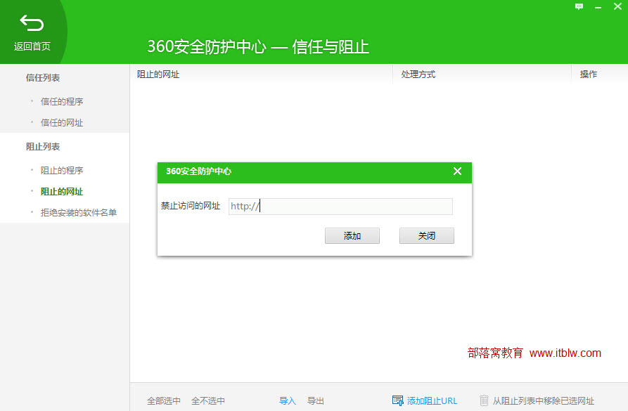Screen dimensions: 628x411
Task: Click the 阻止的网址 column header
Action: click(158, 74)
